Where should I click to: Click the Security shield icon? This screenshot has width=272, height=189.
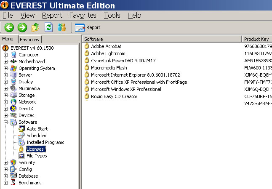tap(13, 162)
